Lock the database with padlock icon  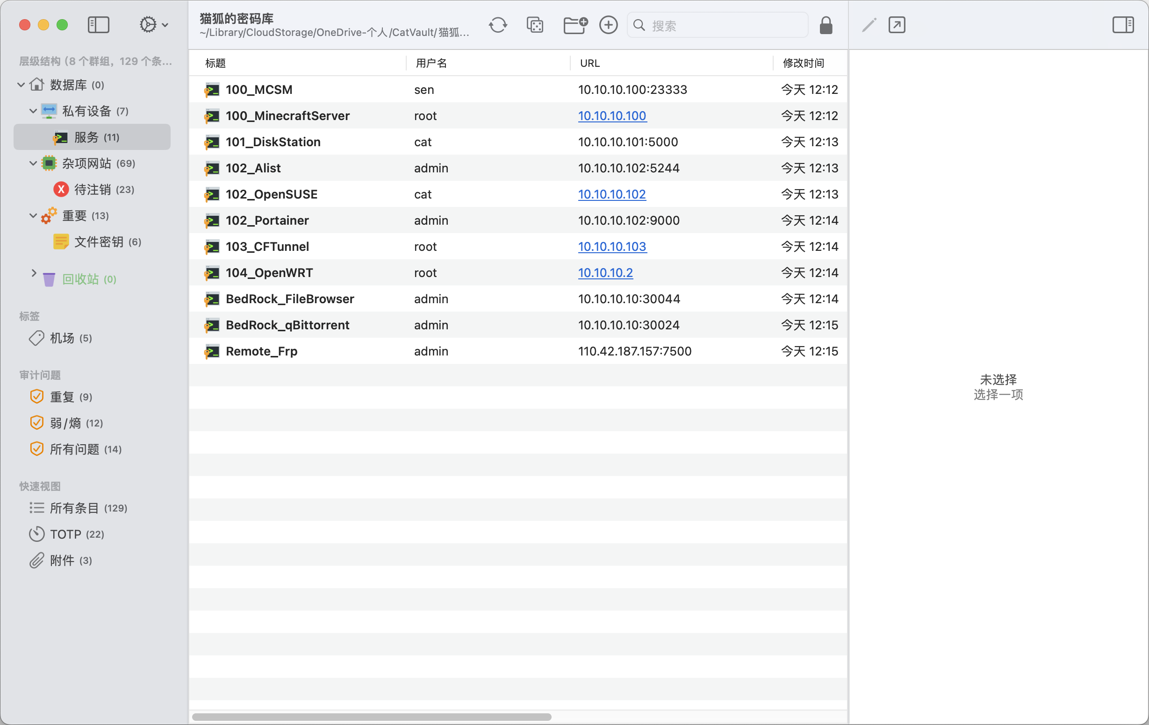click(826, 25)
